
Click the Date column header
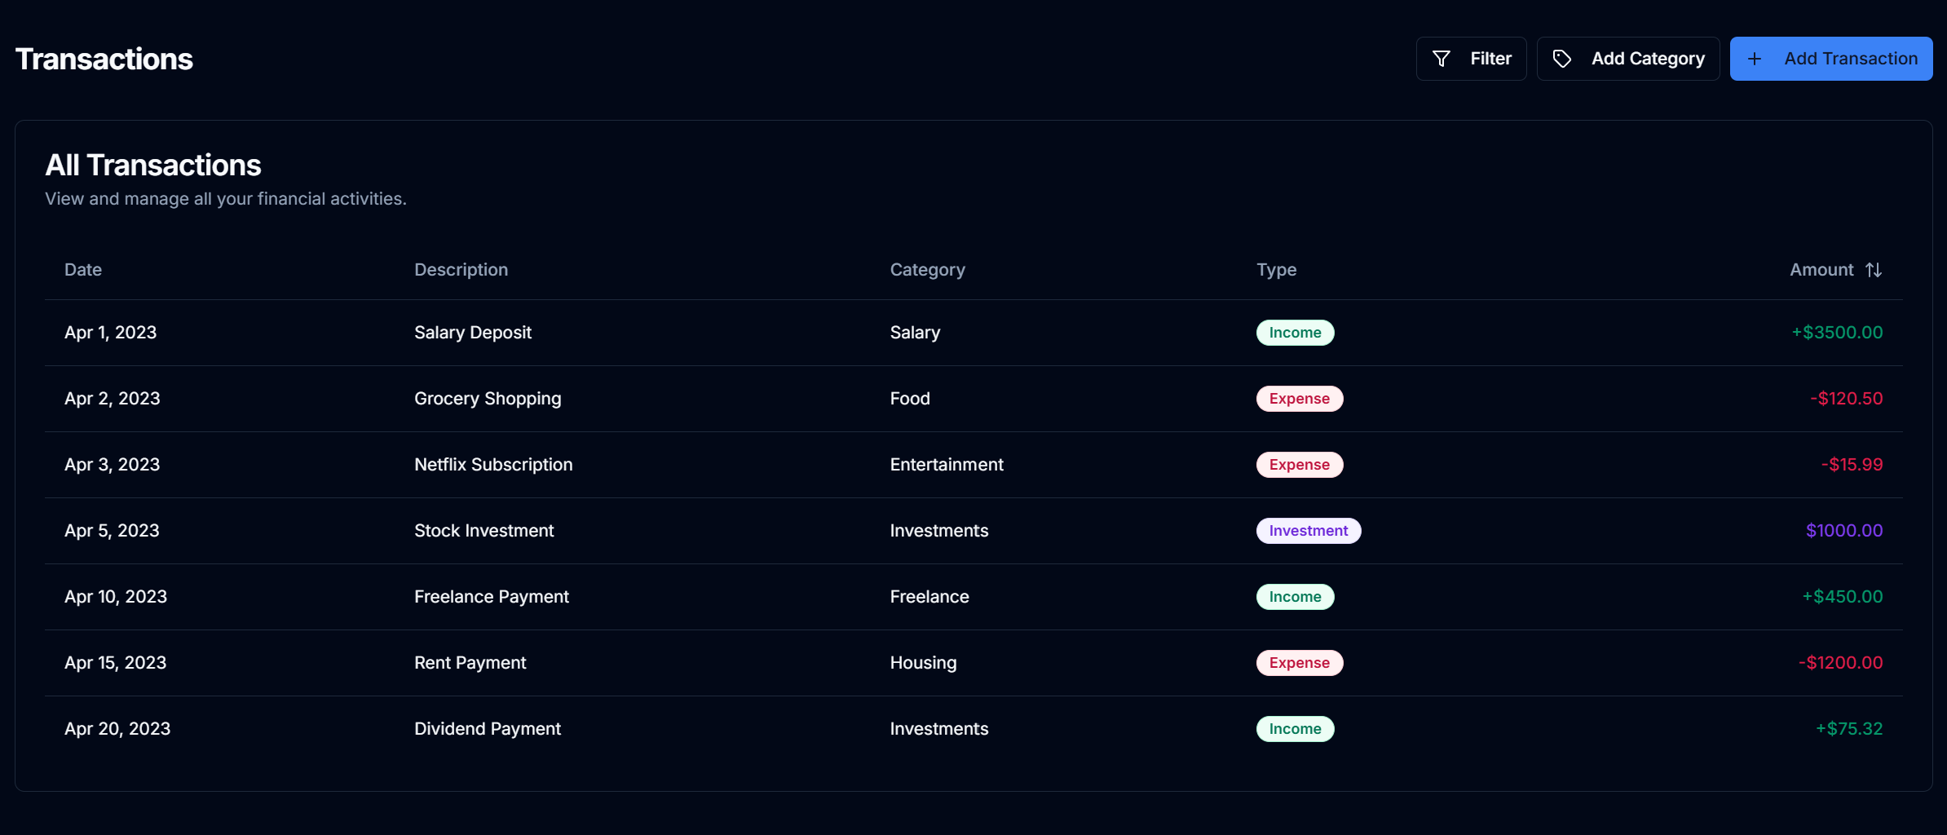83,270
